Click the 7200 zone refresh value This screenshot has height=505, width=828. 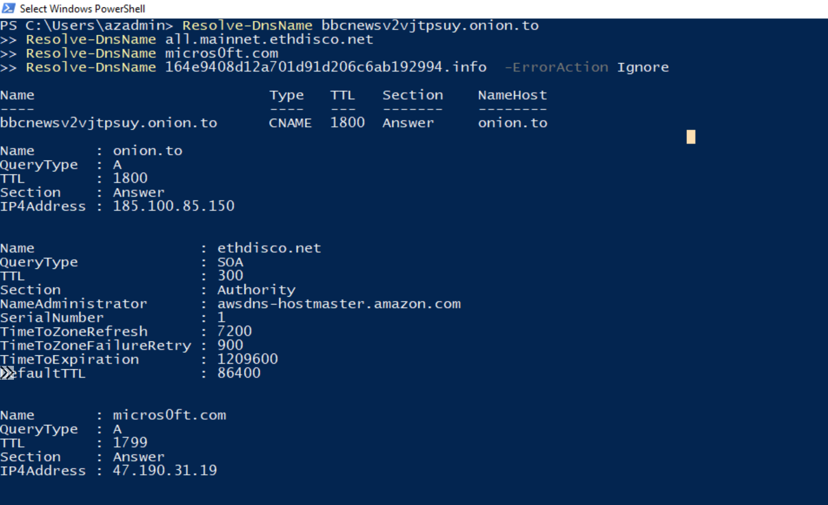tap(234, 331)
